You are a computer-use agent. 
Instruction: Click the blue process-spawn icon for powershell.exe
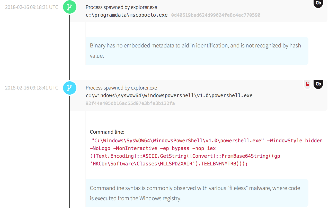[69, 88]
